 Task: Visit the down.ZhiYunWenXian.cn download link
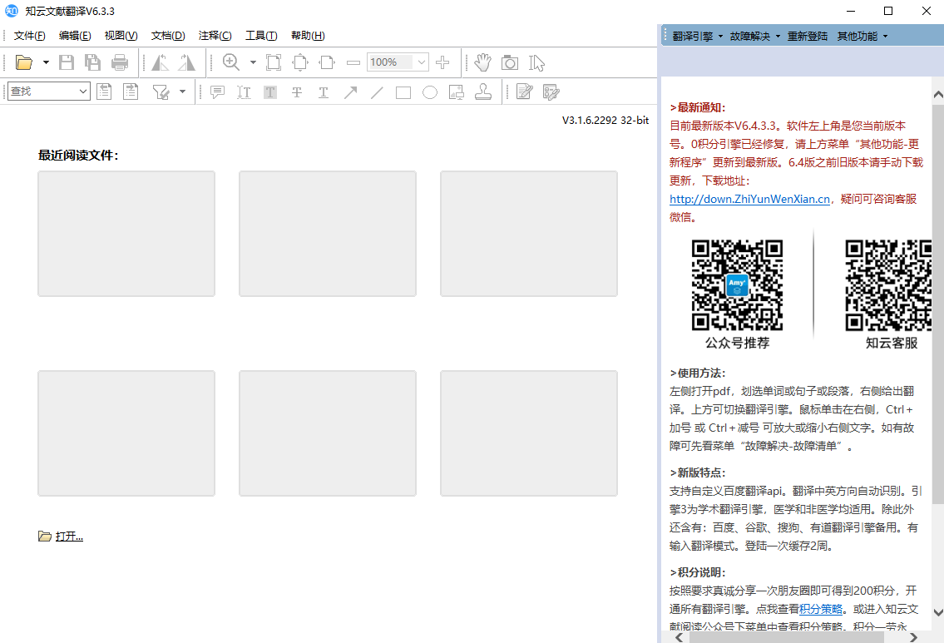click(749, 199)
